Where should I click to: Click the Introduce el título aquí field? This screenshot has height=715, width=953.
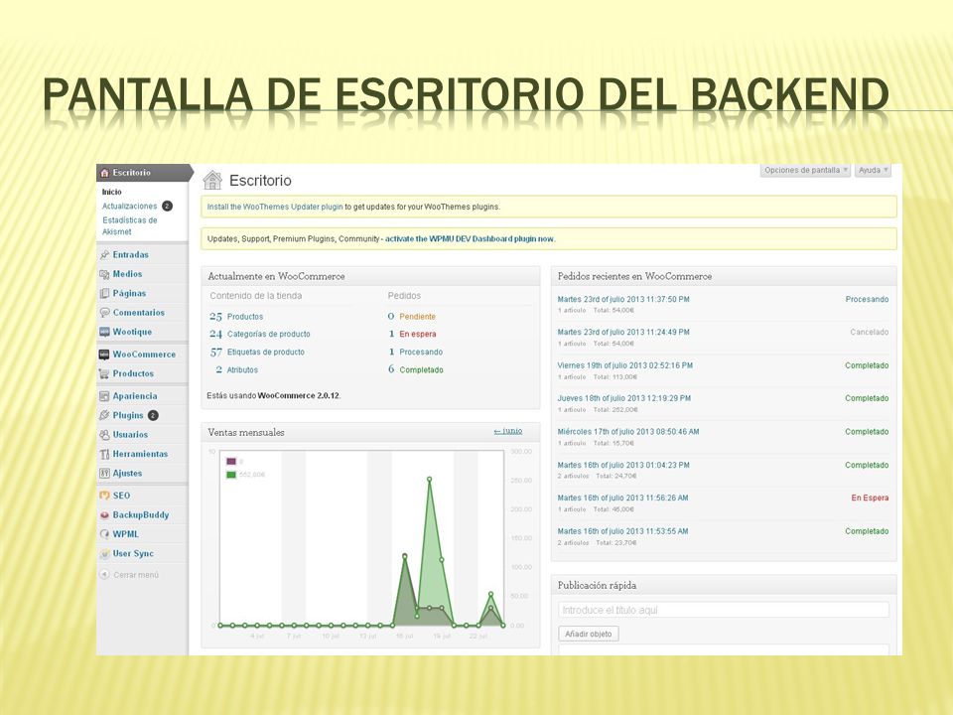click(724, 610)
